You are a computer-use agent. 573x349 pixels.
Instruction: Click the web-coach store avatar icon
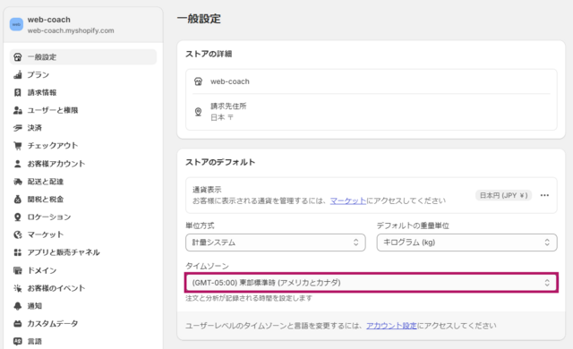pos(16,24)
